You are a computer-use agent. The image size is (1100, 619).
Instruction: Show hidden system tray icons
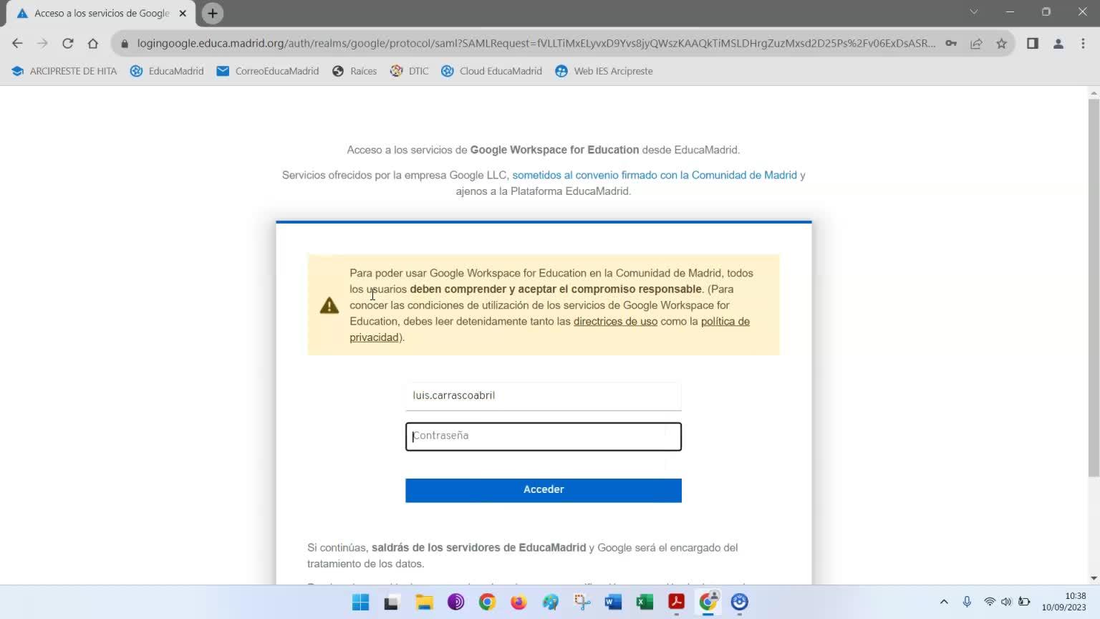pos(944,602)
